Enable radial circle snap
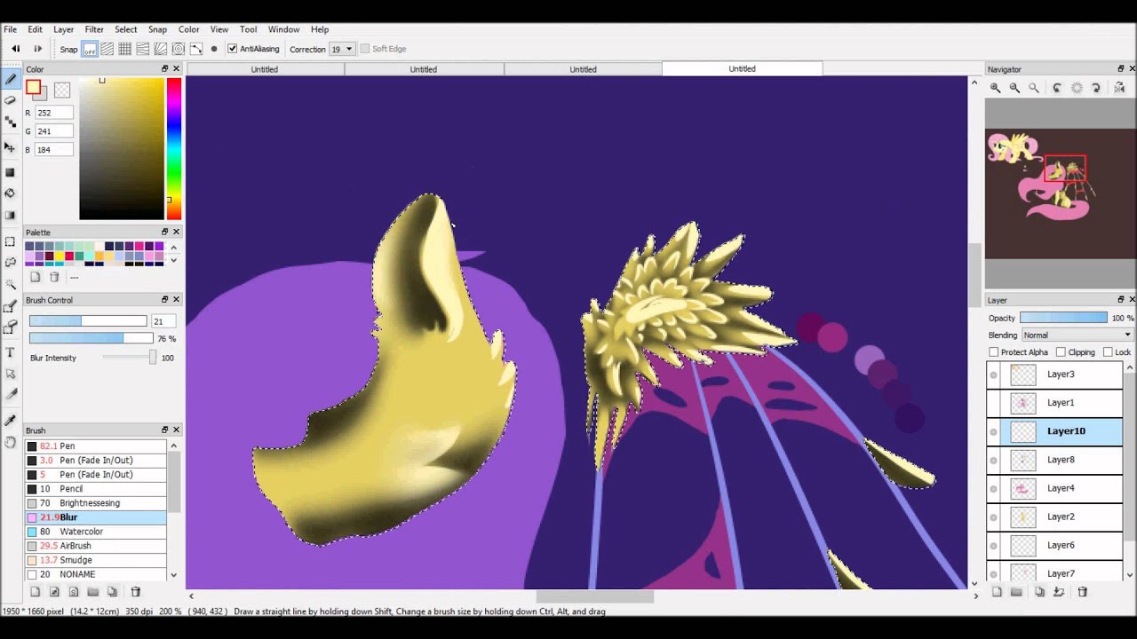Viewport: 1137px width, 639px height. [179, 49]
